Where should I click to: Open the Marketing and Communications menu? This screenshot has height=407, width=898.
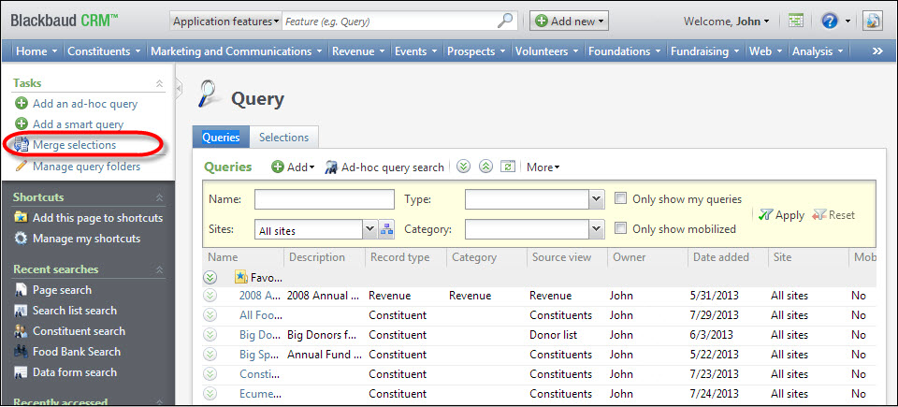(x=236, y=51)
